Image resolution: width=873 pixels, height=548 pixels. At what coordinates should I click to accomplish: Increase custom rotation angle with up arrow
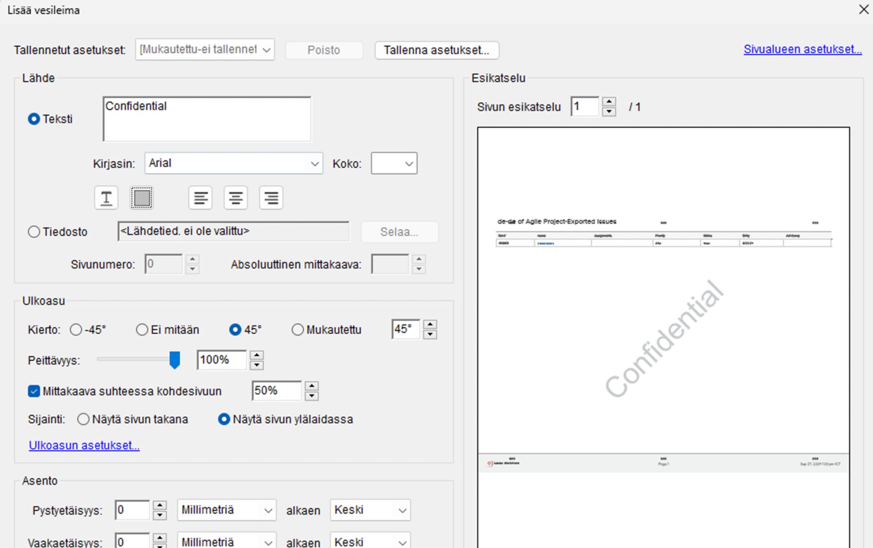click(430, 324)
